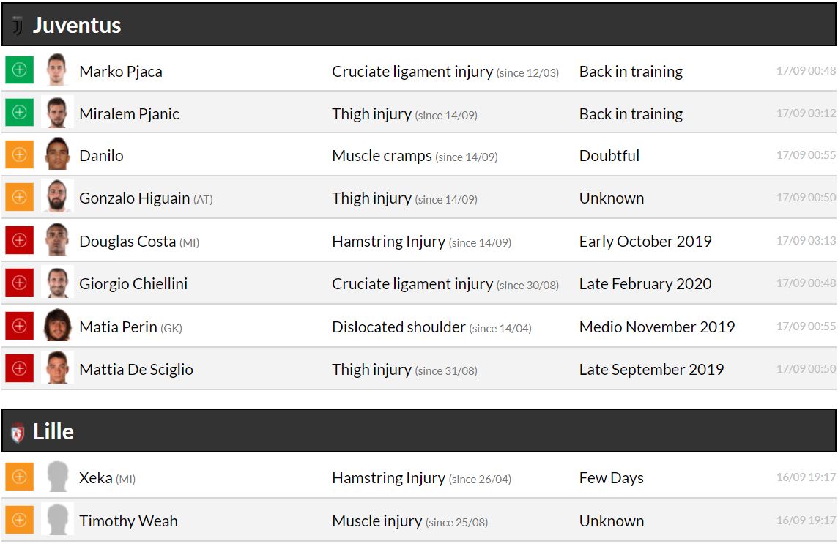Select Timothy Weah's placeholder avatar

pos(56,521)
